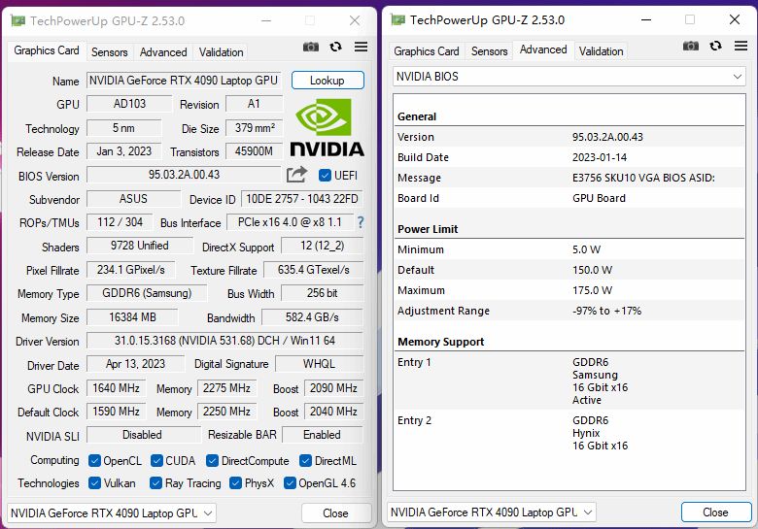Click the Bus Interface question mark icon

tap(361, 222)
